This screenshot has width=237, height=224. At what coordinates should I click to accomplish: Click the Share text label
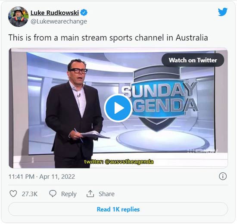click(106, 194)
